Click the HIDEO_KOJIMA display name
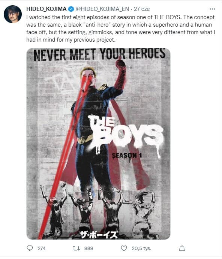 pyautogui.click(x=46, y=9)
